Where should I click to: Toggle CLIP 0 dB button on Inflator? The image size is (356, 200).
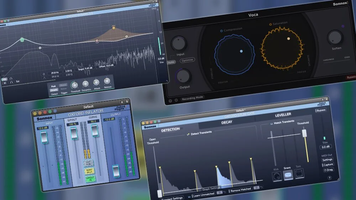[x=88, y=163]
